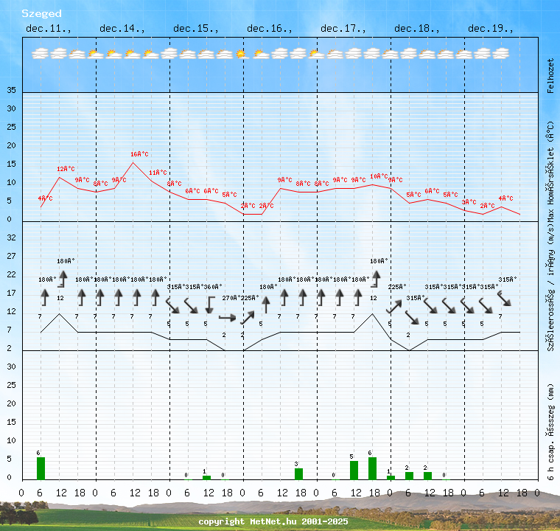Viewport: 560px width, 531px height.
Task: Click the Szeged city title
Action: tap(41, 13)
